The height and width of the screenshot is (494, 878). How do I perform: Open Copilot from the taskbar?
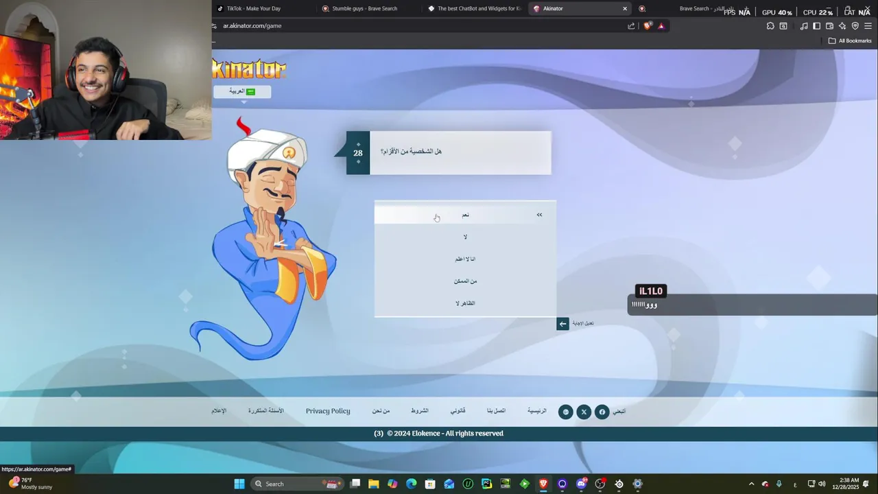point(392,484)
